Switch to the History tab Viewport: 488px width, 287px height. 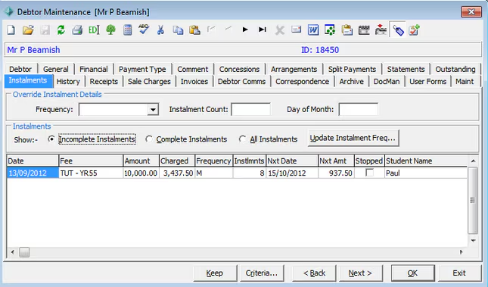pos(68,82)
